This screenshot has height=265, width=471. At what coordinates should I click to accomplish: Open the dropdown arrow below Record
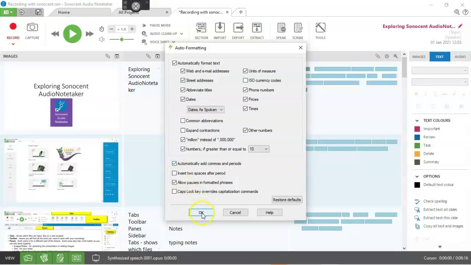[x=13, y=44]
